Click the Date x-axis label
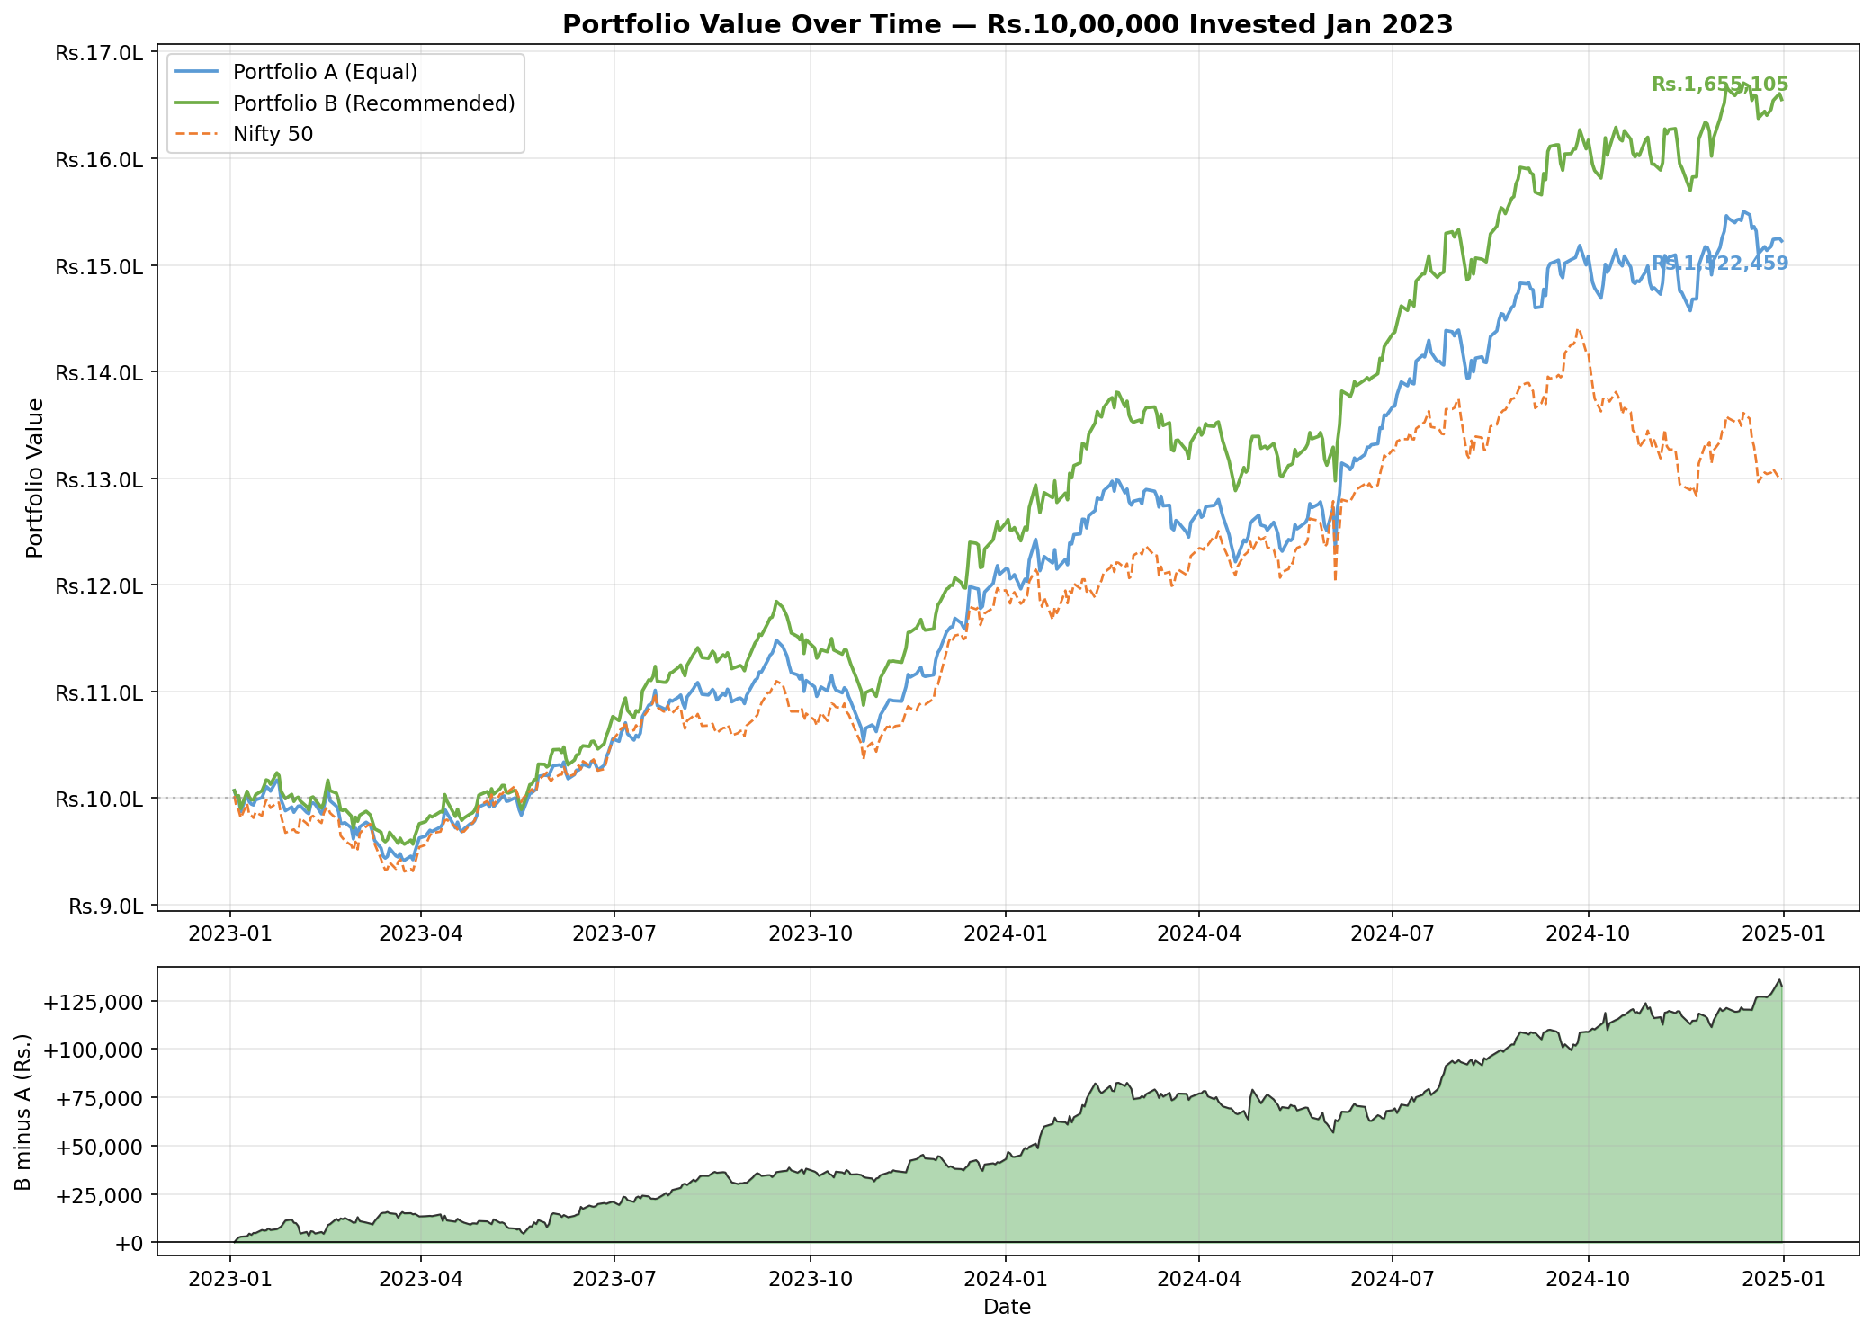The height and width of the screenshot is (1331, 1872). tap(1008, 1307)
